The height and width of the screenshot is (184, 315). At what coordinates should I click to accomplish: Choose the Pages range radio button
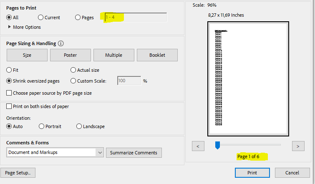(78, 18)
